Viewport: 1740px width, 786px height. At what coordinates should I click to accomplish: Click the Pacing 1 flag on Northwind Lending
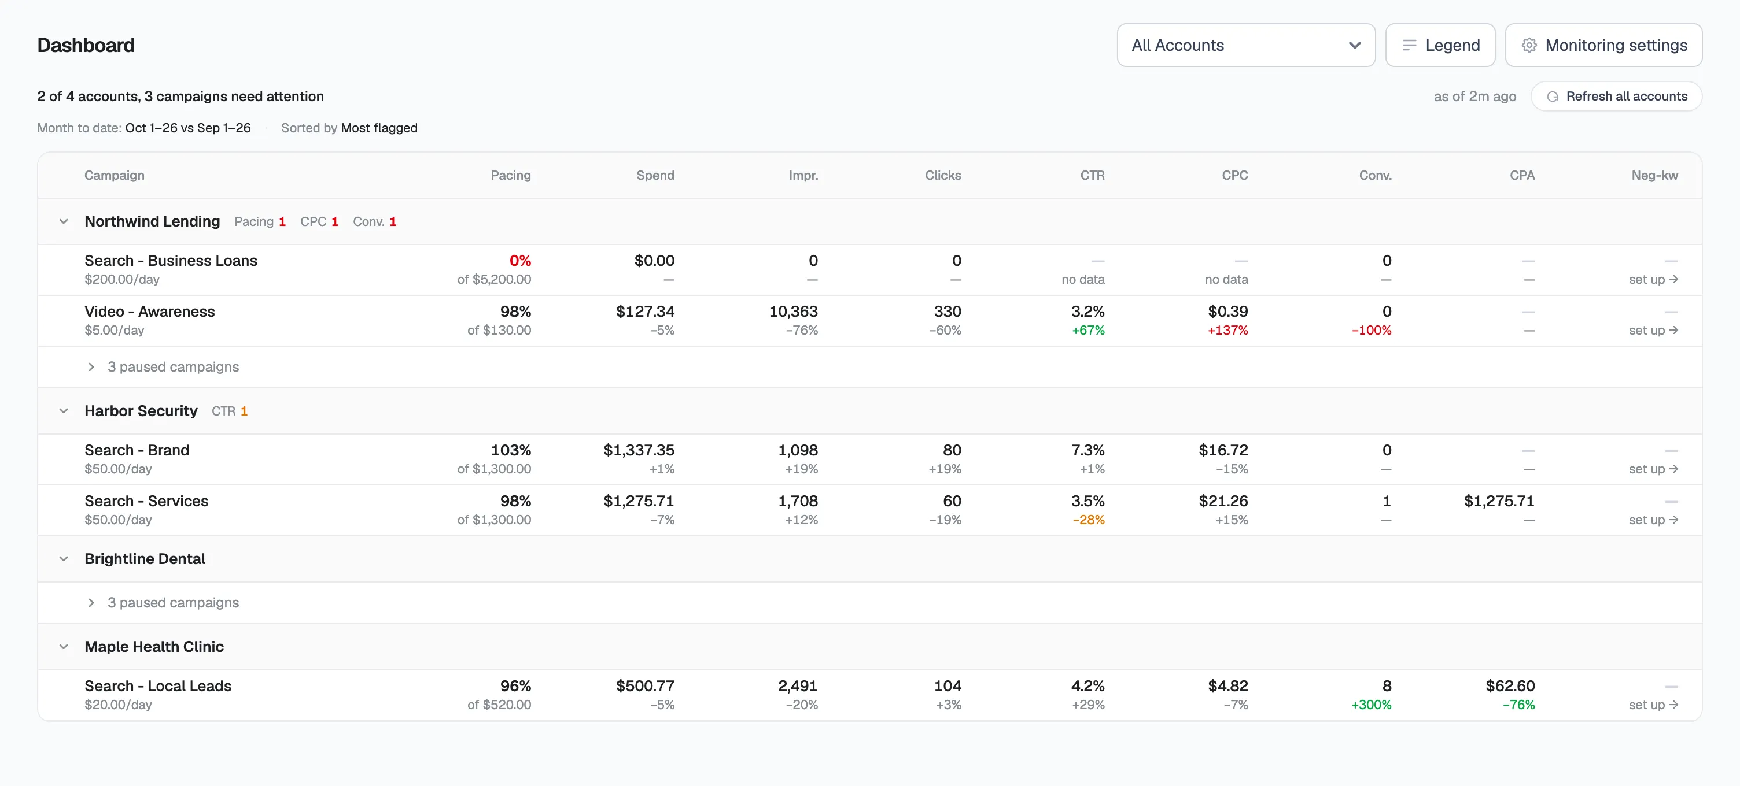click(260, 221)
